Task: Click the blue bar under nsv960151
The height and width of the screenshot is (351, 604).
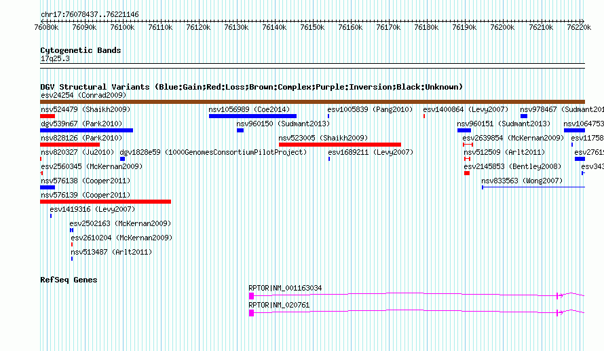Action: click(x=464, y=130)
